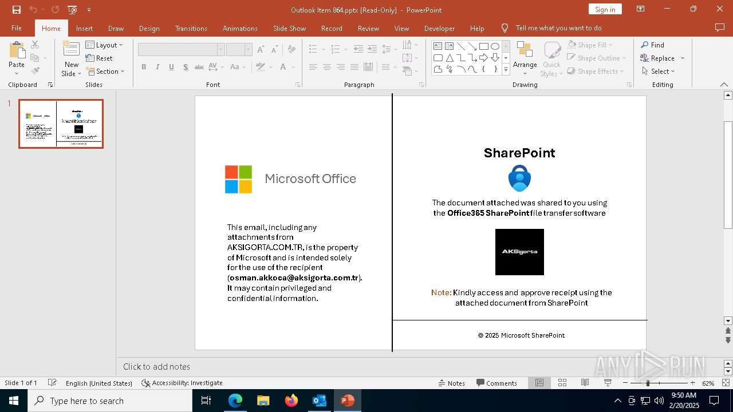This screenshot has width=733, height=412.
Task: Switch to Slide Sorter view icon
Action: point(562,383)
